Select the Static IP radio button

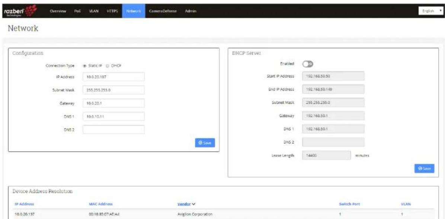click(84, 66)
